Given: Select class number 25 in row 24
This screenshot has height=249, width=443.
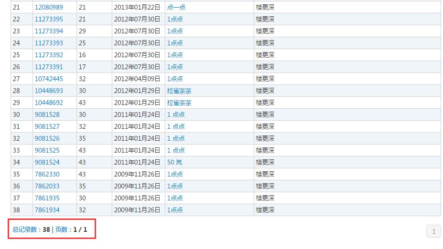Looking at the screenshot, I should click(82, 43).
